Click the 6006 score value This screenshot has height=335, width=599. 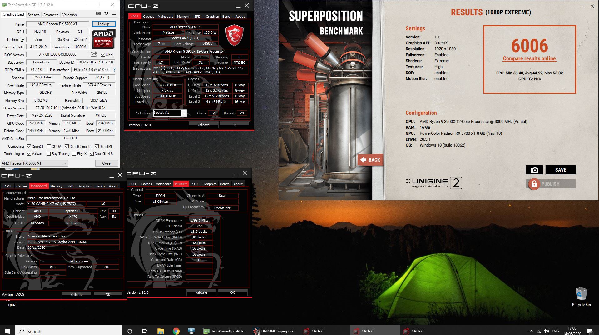point(529,46)
